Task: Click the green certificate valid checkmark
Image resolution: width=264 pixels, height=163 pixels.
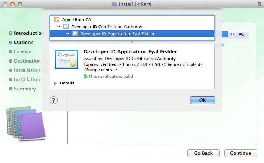Action: point(85,76)
